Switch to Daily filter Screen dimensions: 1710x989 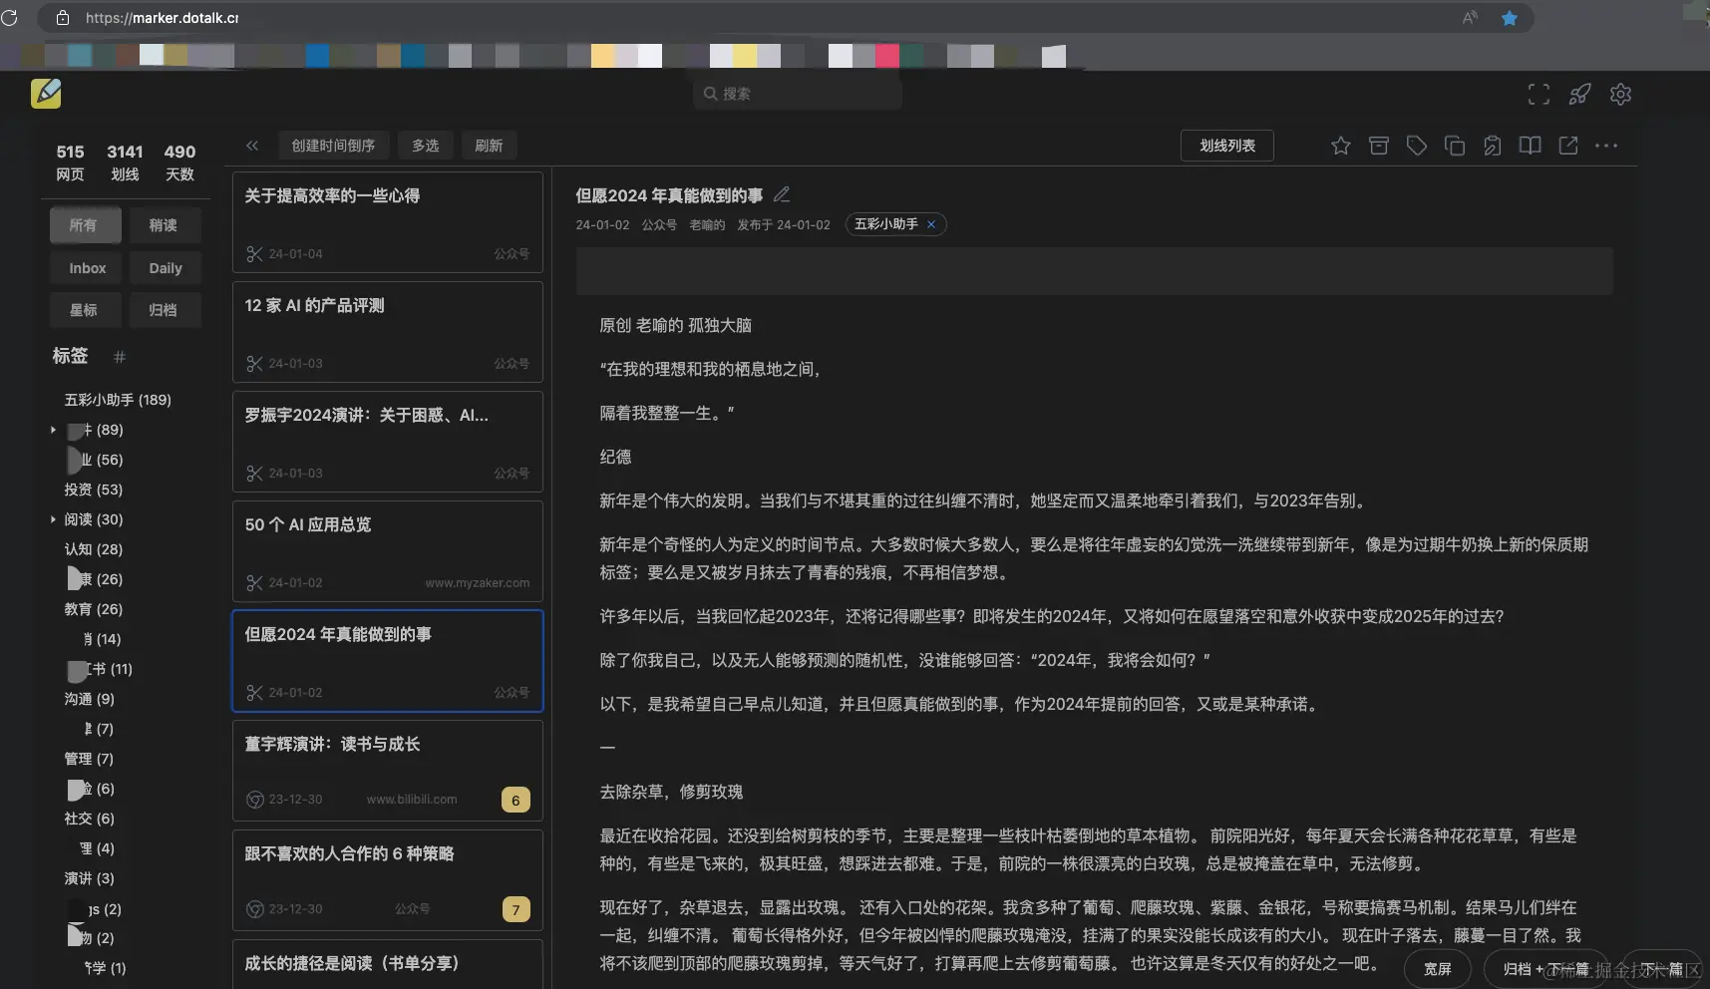point(165,268)
